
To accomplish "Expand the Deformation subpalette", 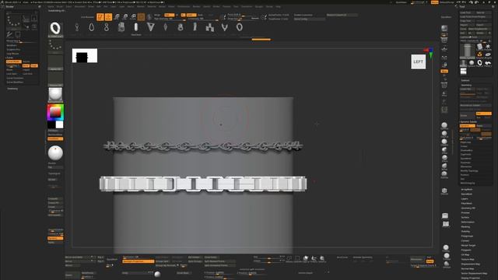I will pos(468,222).
